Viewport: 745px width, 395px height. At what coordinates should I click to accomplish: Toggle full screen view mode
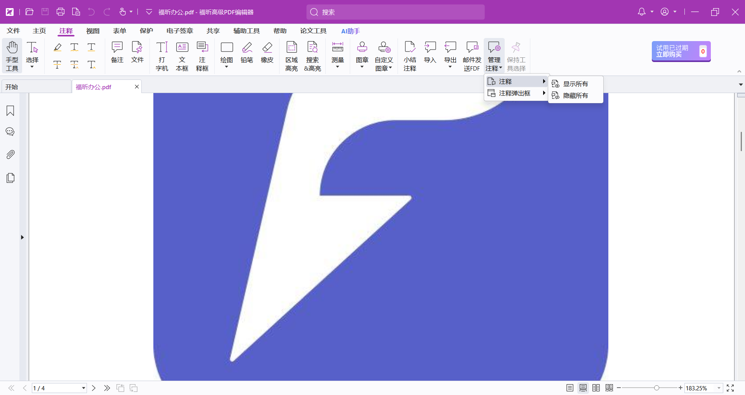(730, 388)
